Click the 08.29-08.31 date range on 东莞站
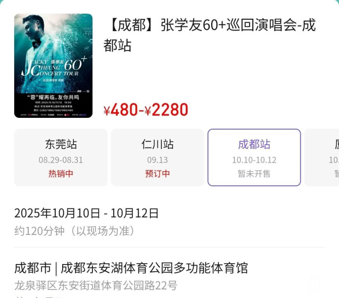 (61, 160)
